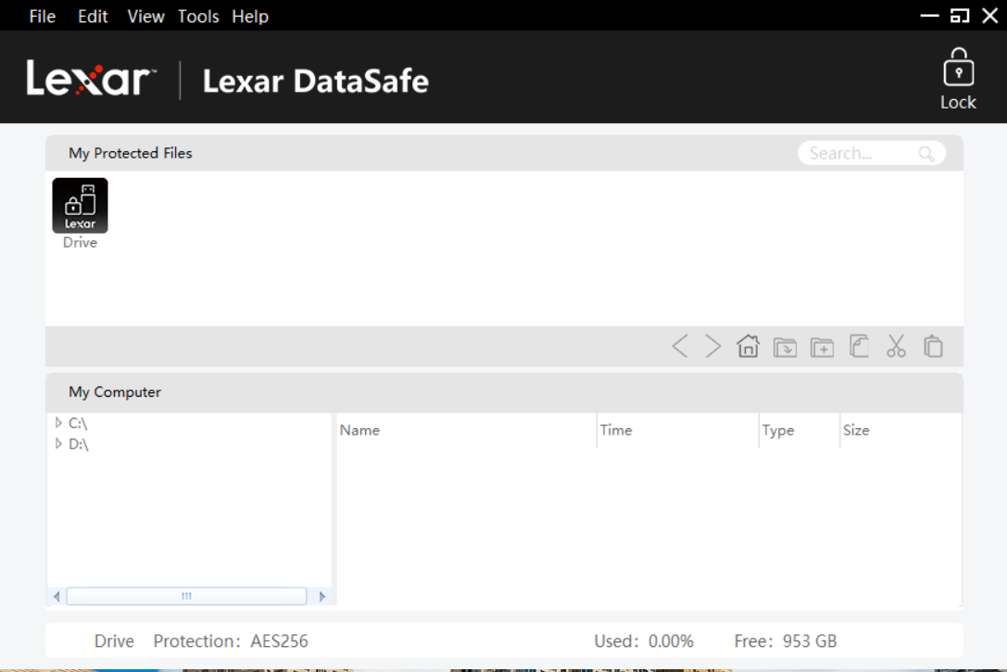Expand the C:\ drive tree node
The image size is (1007, 672).
tap(59, 423)
